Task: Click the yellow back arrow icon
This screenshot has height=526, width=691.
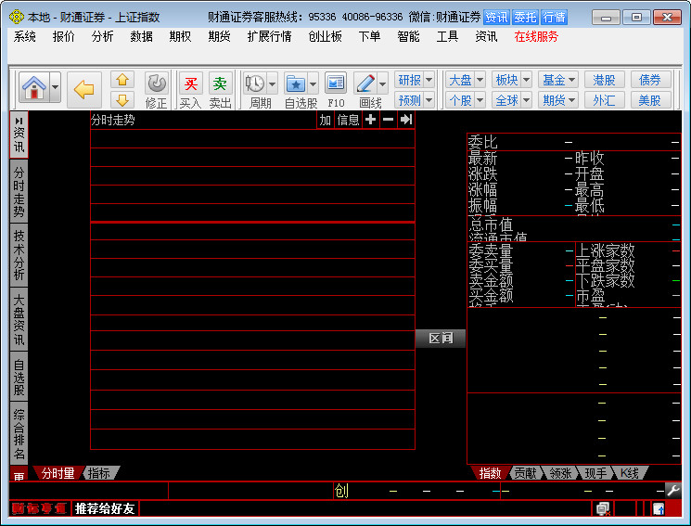Action: click(84, 89)
